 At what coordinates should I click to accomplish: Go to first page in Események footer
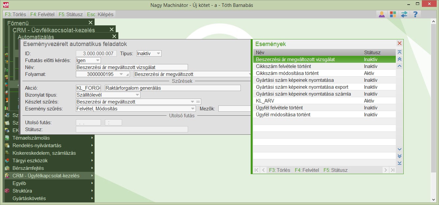pyautogui.click(x=257, y=170)
